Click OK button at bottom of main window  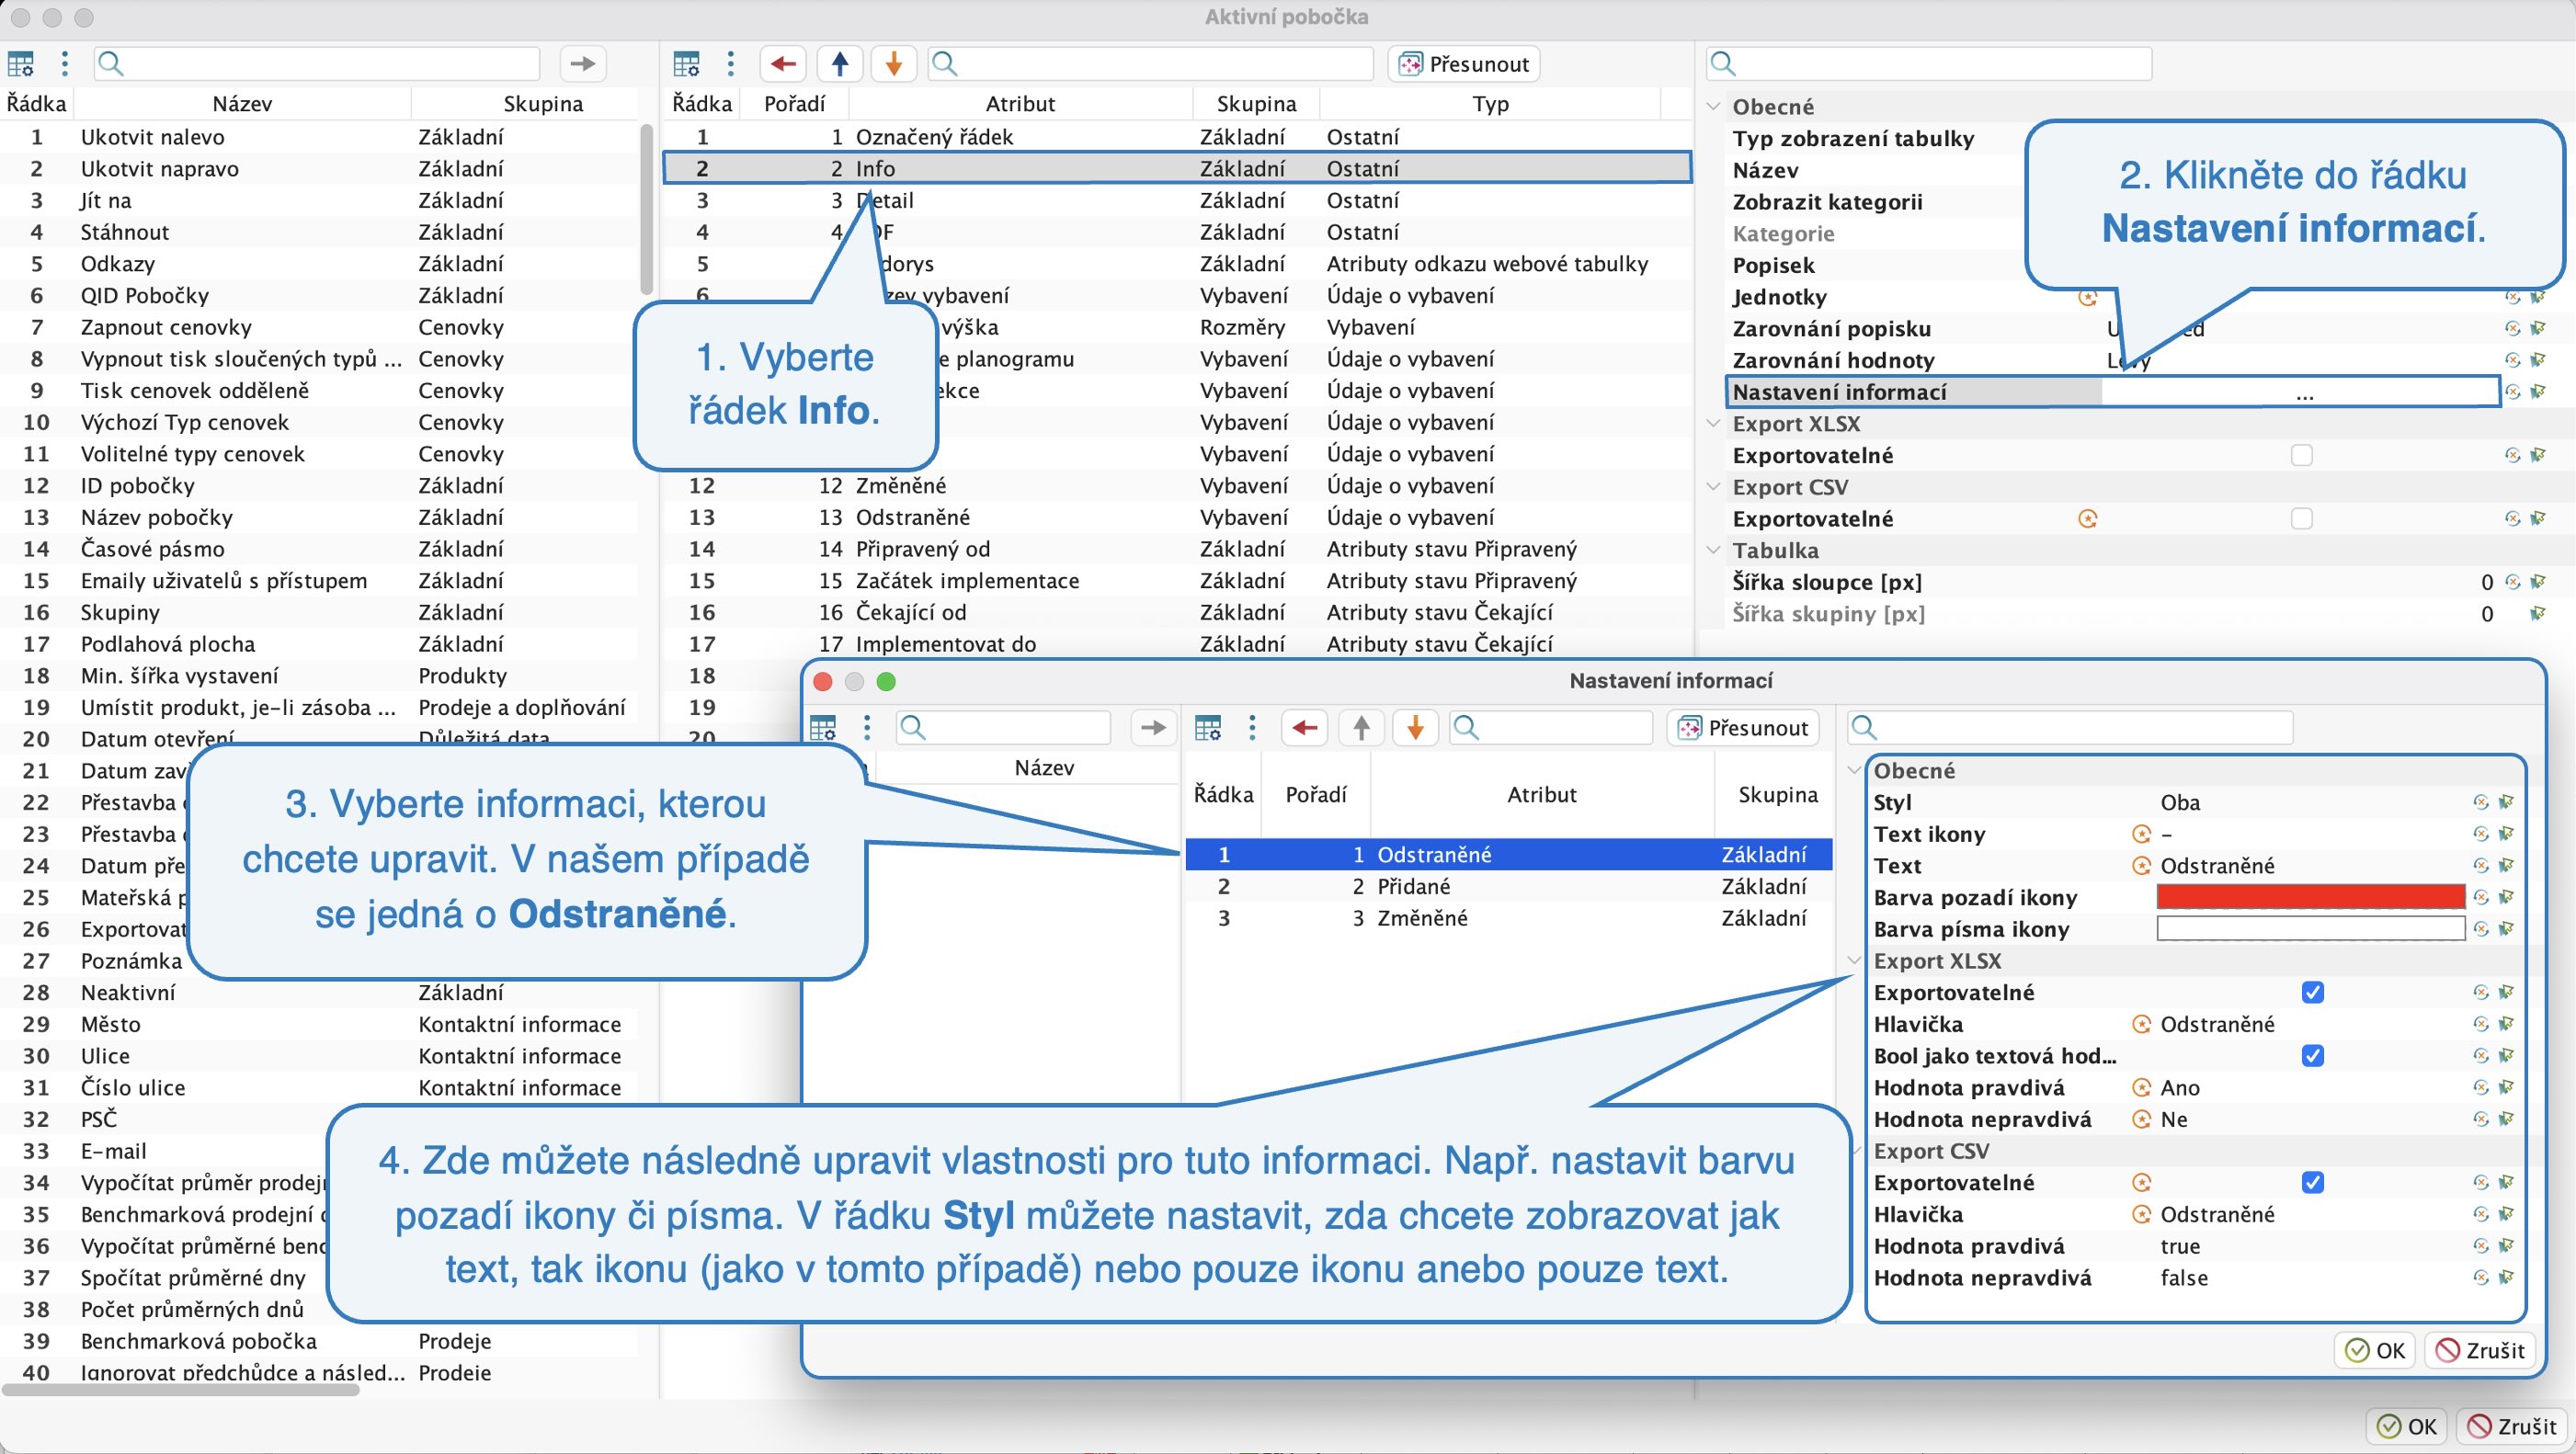tap(2407, 1426)
